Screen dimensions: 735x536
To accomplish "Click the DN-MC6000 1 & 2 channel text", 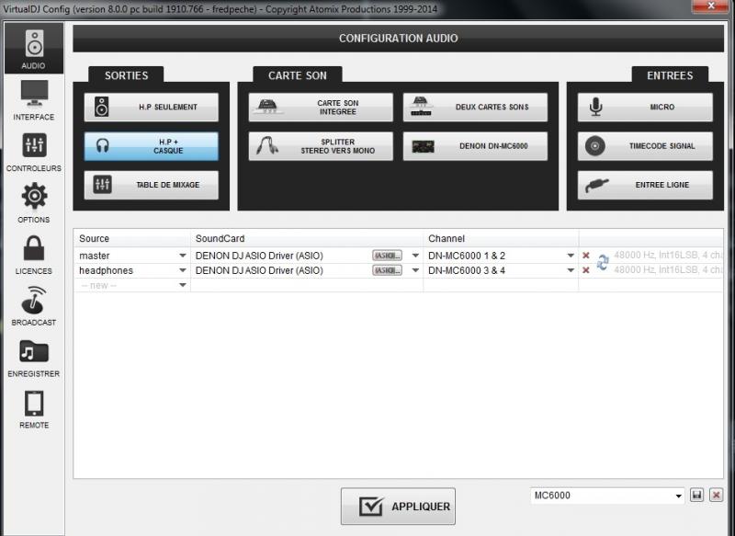I will point(467,256).
